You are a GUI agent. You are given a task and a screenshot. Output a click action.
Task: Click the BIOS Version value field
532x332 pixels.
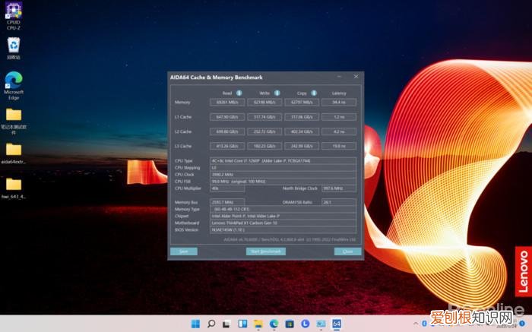283,230
